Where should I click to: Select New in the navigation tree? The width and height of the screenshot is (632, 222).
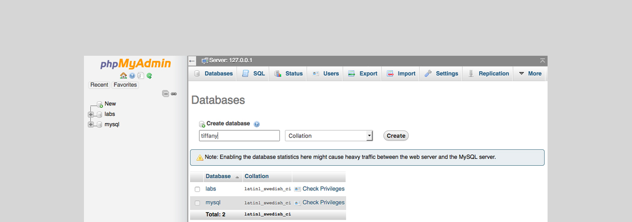110,104
